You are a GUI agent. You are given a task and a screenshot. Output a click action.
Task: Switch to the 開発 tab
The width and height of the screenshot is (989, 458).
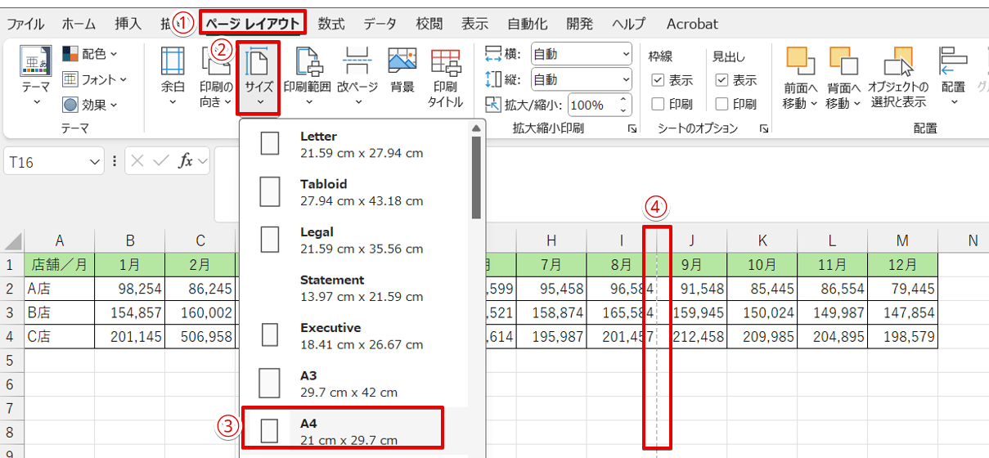tap(580, 24)
